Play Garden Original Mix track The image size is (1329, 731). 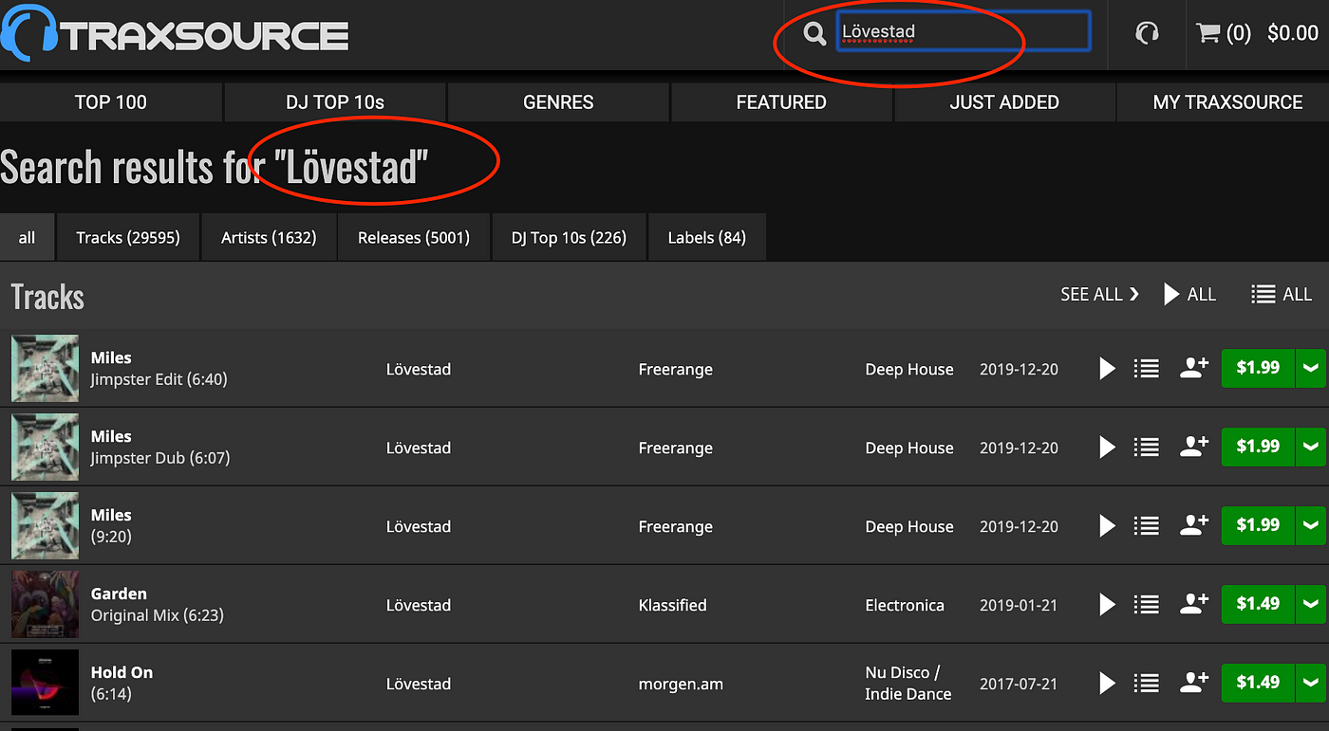point(1107,604)
